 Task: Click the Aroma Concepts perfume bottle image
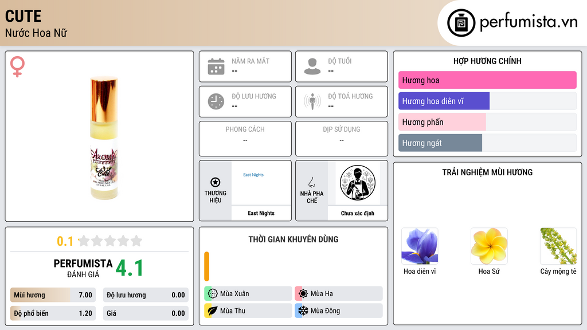coord(104,137)
